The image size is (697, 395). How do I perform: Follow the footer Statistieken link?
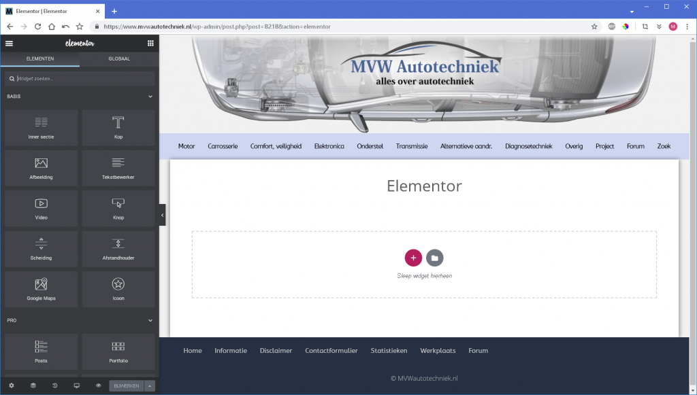pyautogui.click(x=389, y=351)
